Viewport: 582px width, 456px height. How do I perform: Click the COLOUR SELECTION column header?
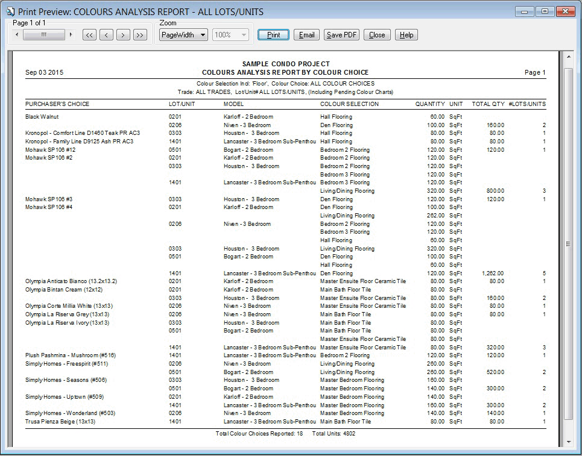pyautogui.click(x=350, y=104)
